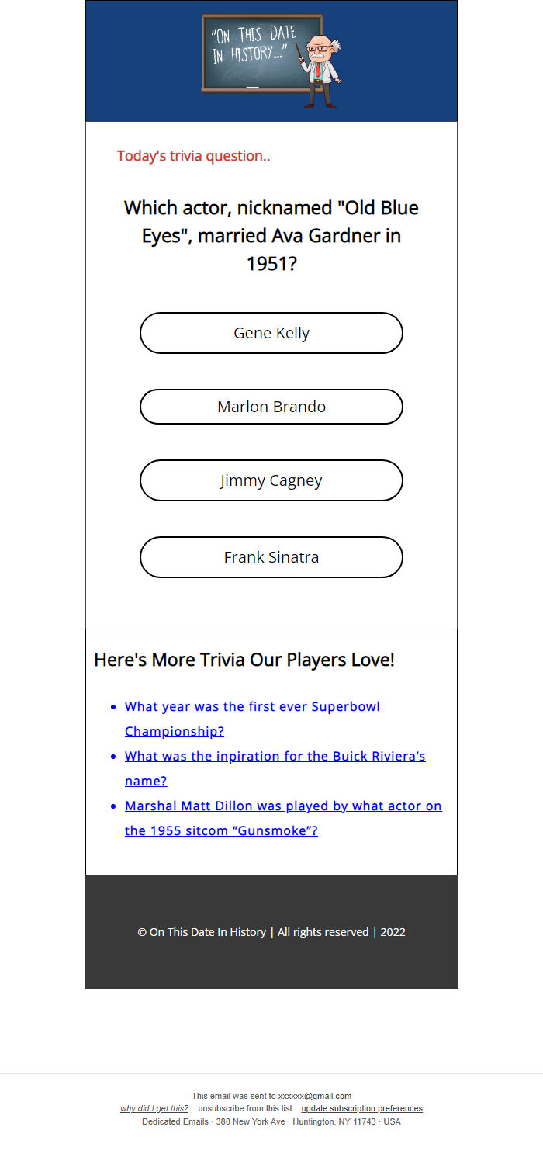Click the copyright All rights reserved text

coord(271,932)
